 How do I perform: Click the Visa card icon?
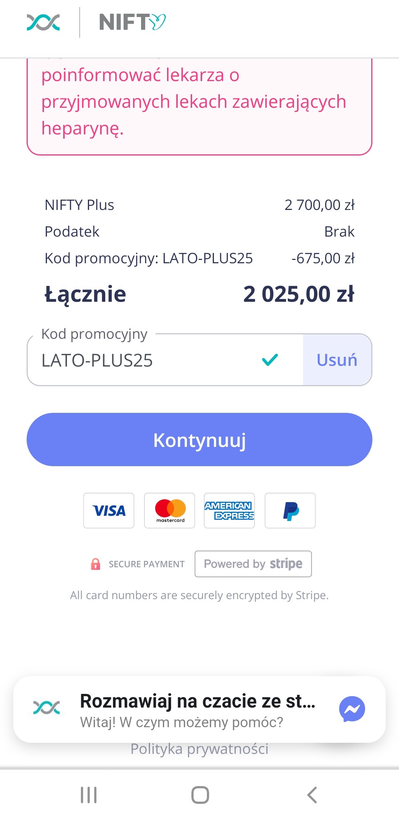[x=109, y=511]
